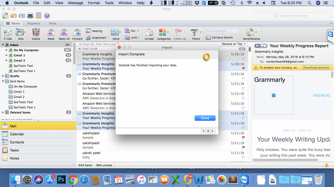
Task: Switch to the Tools ribbon tab
Action: (52, 23)
